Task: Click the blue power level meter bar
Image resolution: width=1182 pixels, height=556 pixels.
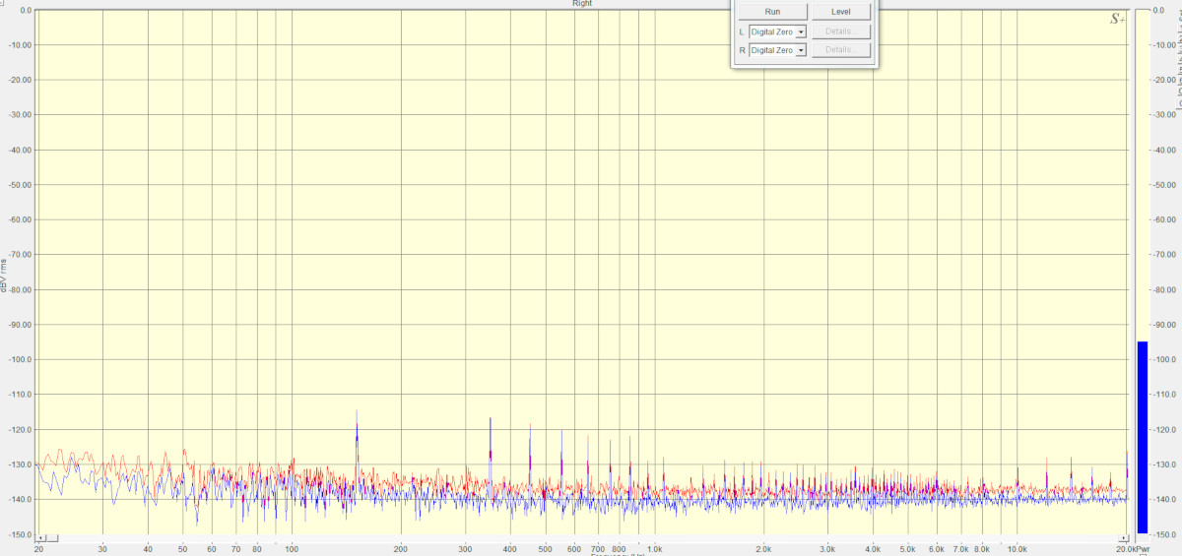Action: pyautogui.click(x=1142, y=437)
